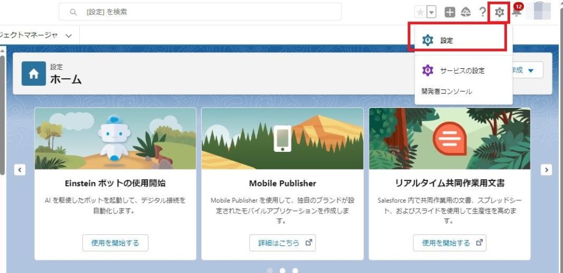563x273 pixels.
Task: Open the help question mark icon
Action: (x=483, y=12)
